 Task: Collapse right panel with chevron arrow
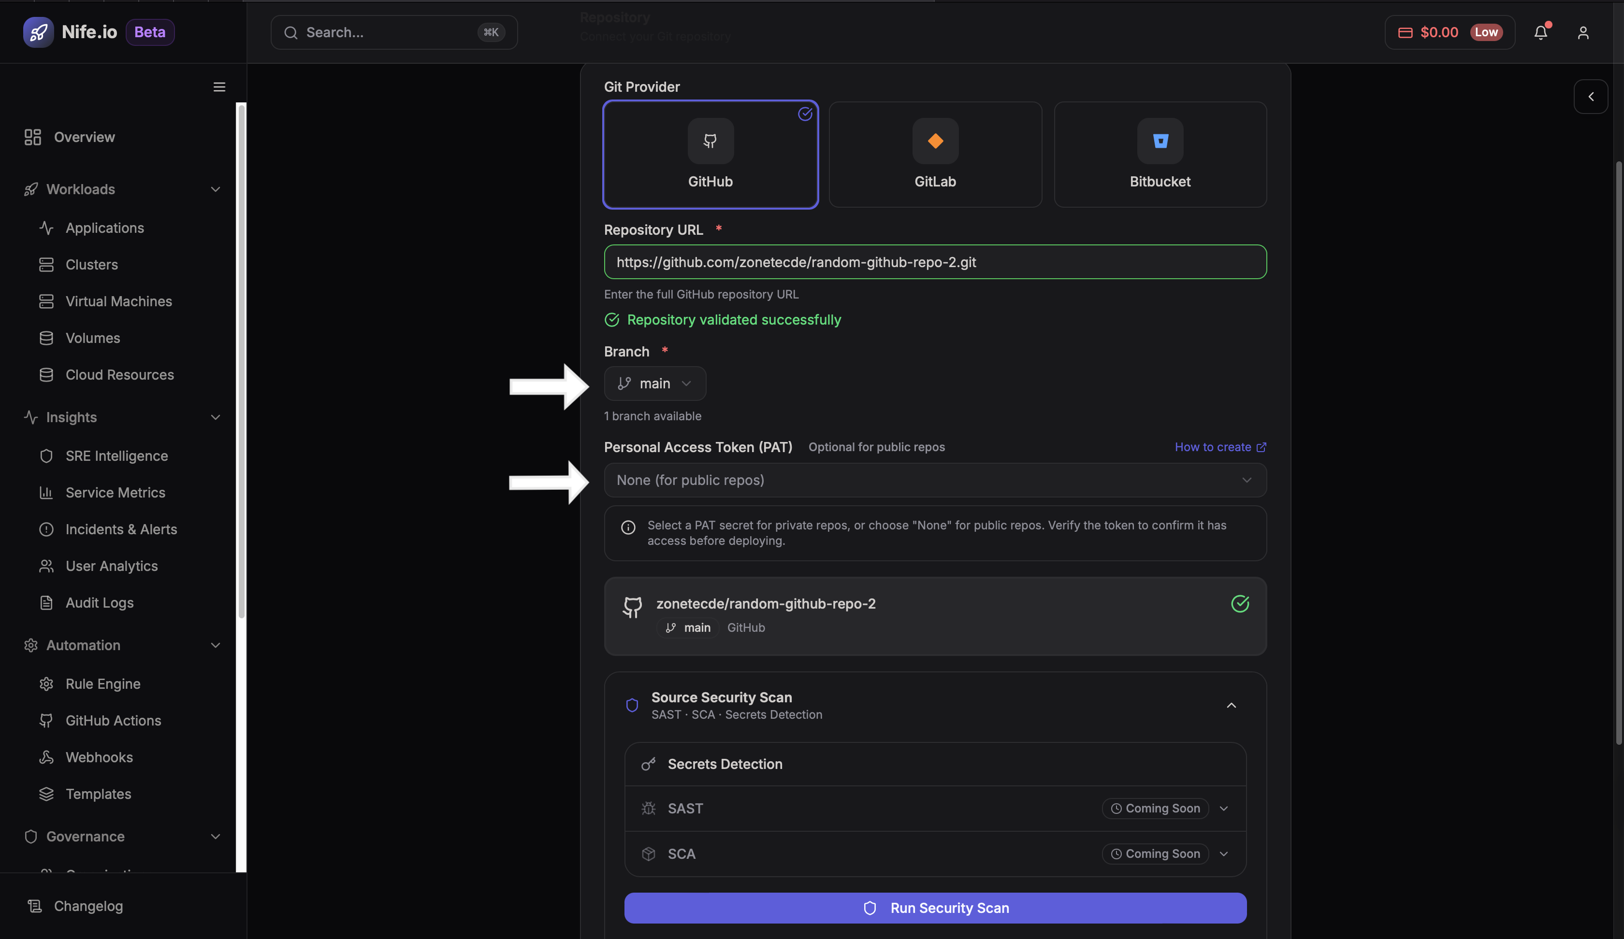click(x=1591, y=97)
